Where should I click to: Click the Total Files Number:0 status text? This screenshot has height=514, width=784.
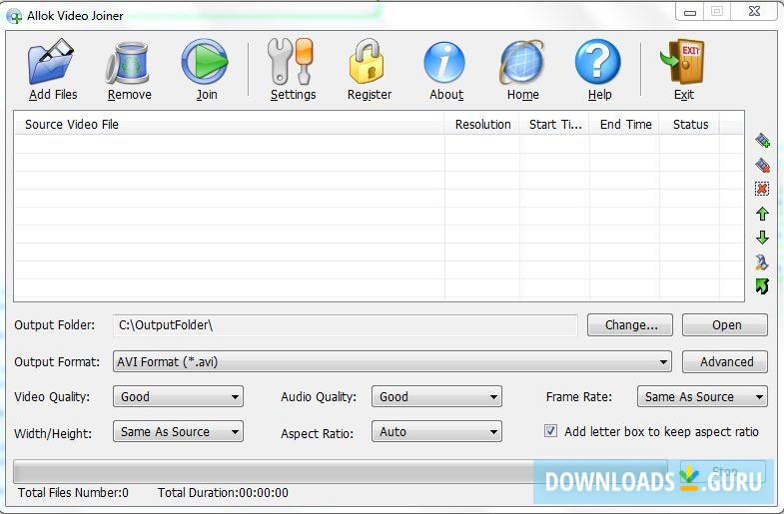(73, 492)
